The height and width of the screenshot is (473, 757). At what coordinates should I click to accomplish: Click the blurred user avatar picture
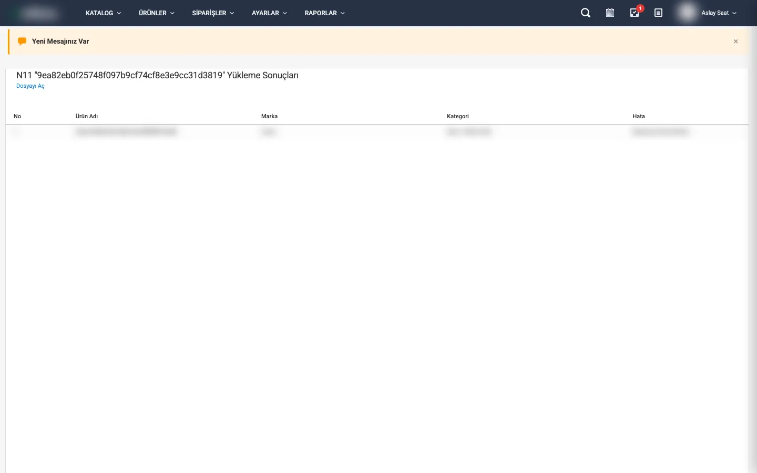687,13
